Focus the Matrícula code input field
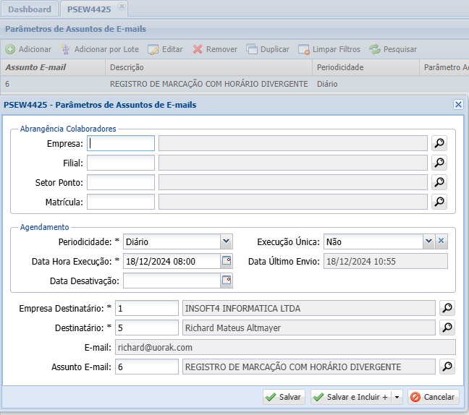 [121, 202]
